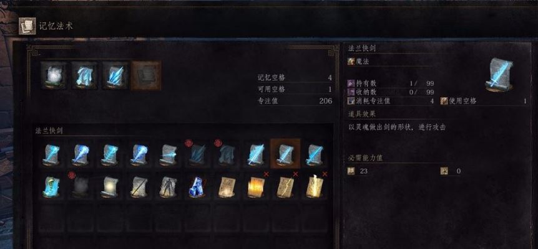
Task: Select the plain tan parchment miracle
Action: click(227, 187)
